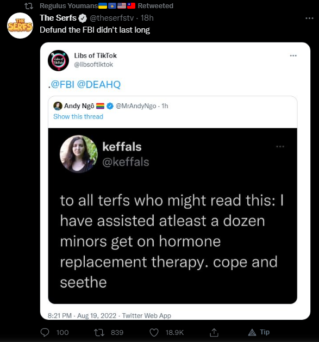Click the keffals profile photo
The image size is (319, 342).
click(x=79, y=154)
